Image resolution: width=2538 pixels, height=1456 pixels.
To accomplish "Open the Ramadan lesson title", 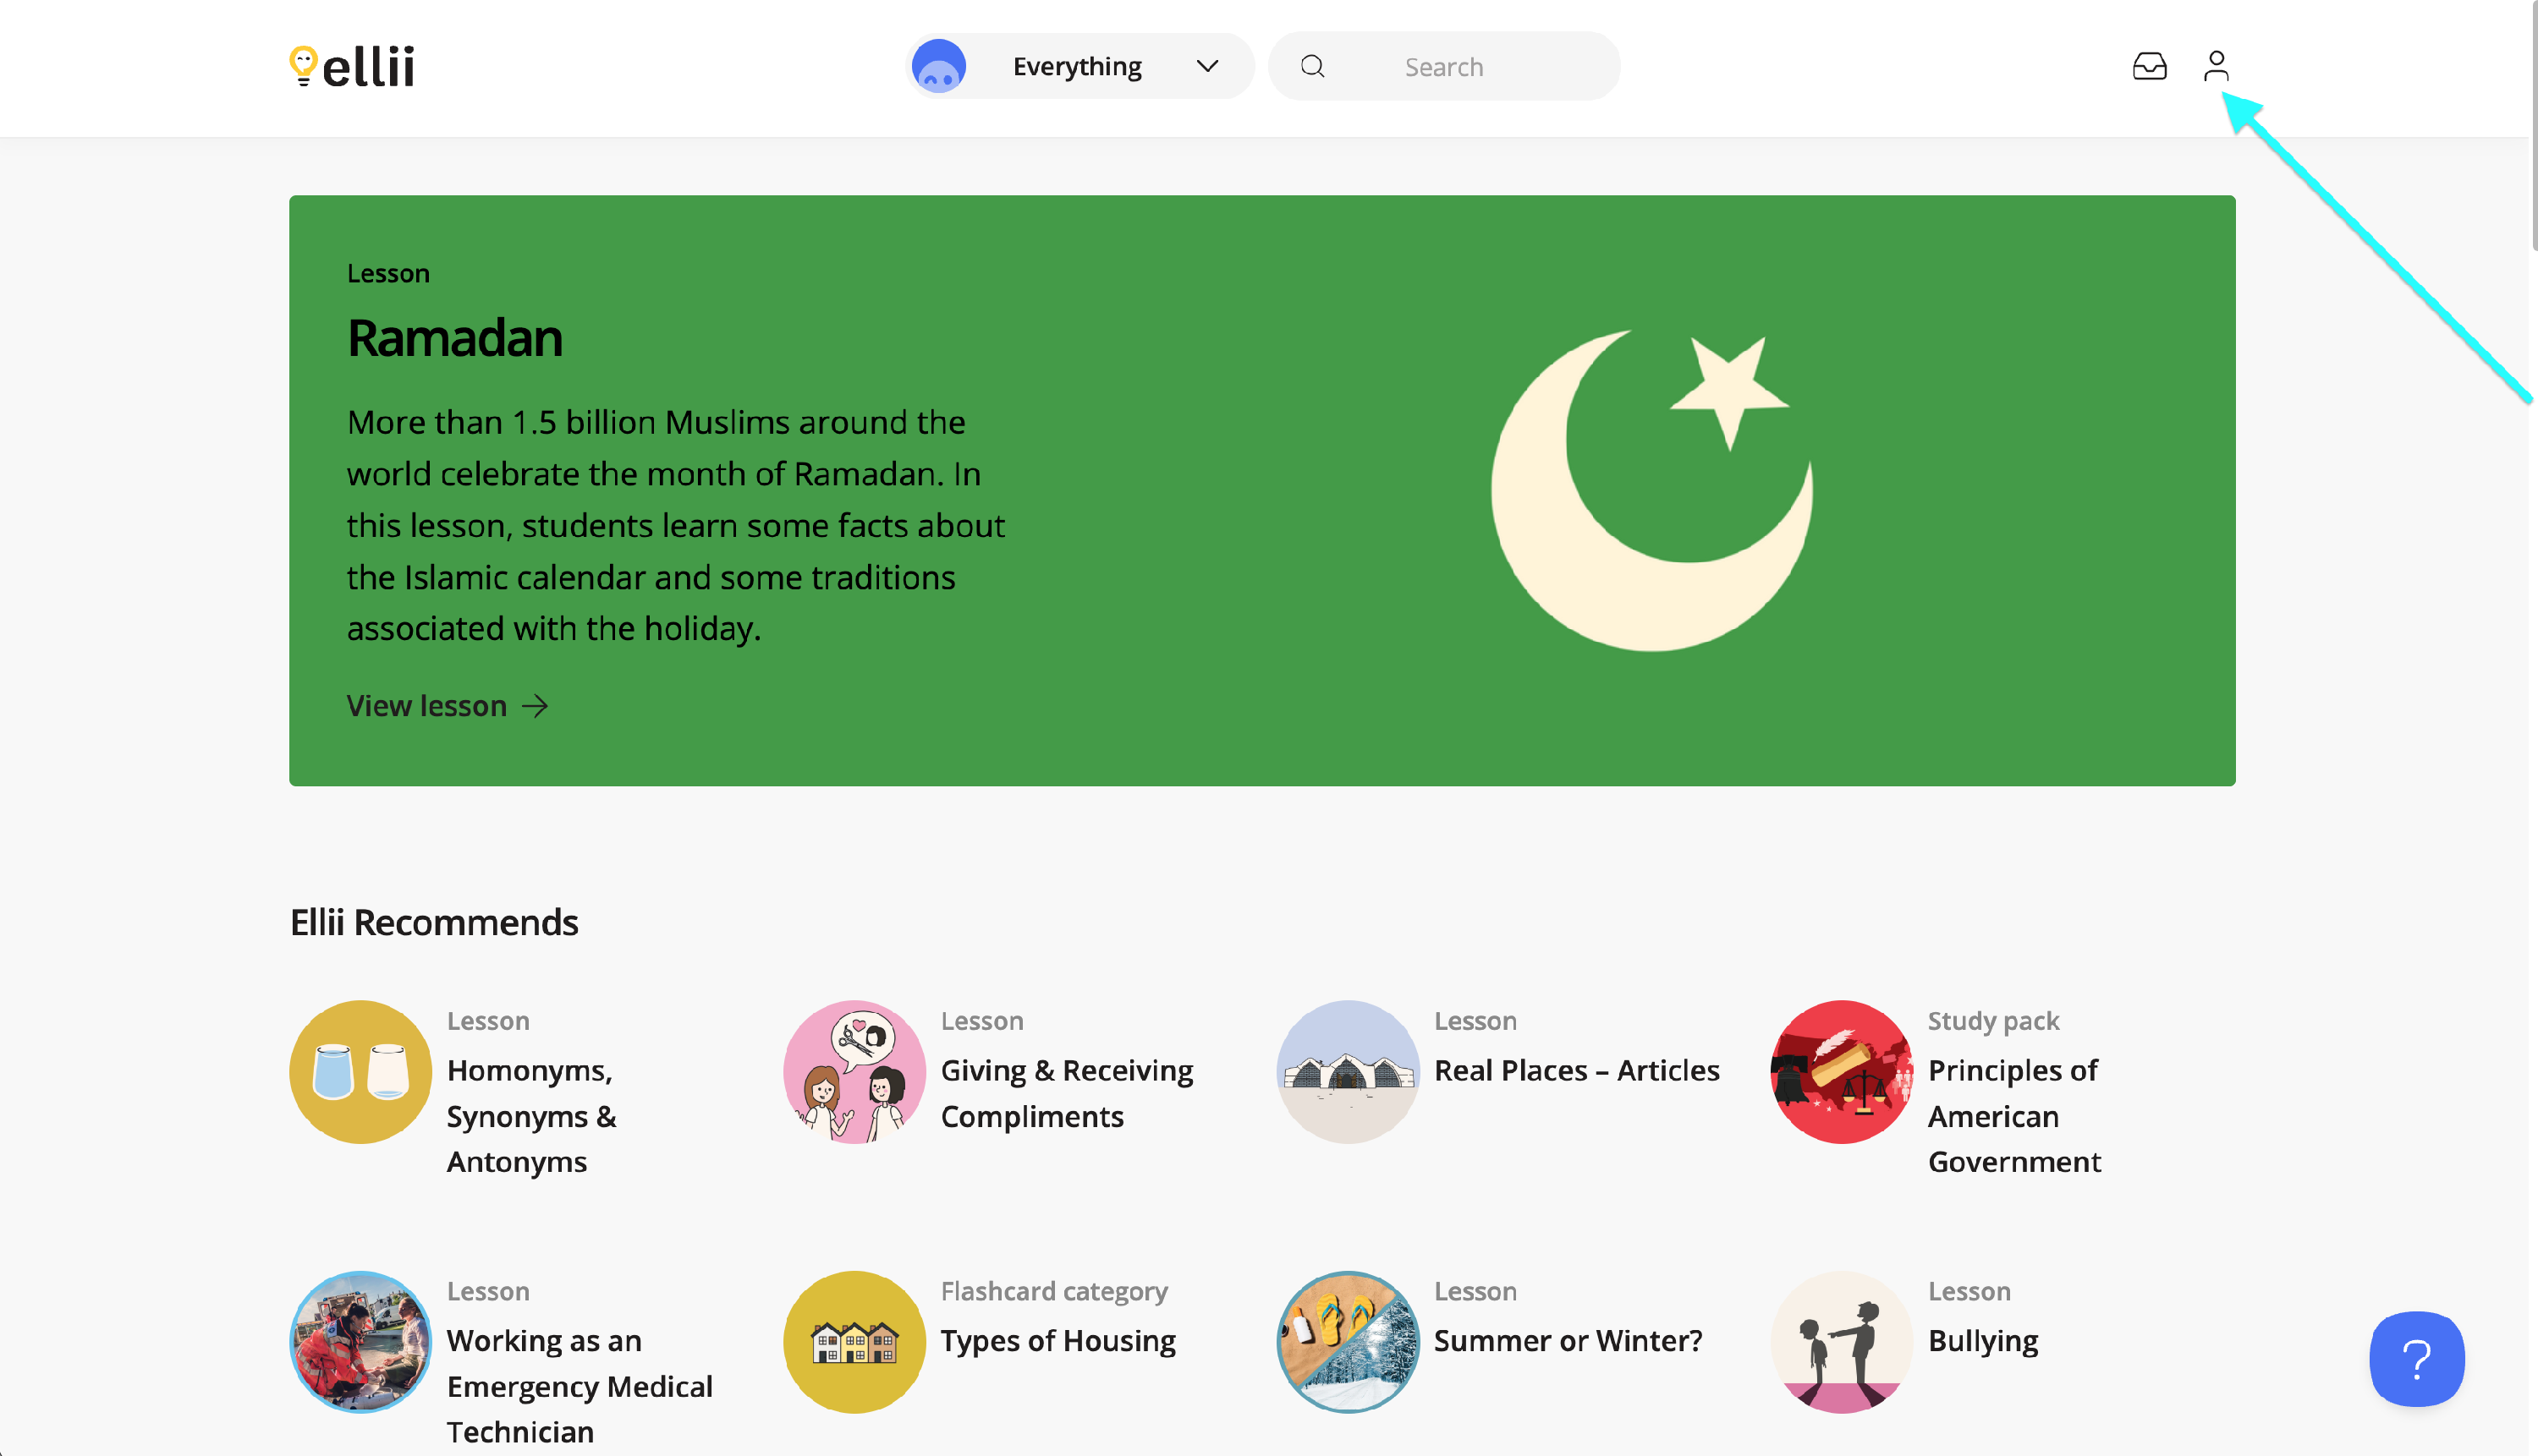I will (454, 338).
